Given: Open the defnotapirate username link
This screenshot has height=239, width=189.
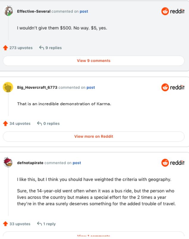Looking at the screenshot, I should [x=30, y=163].
